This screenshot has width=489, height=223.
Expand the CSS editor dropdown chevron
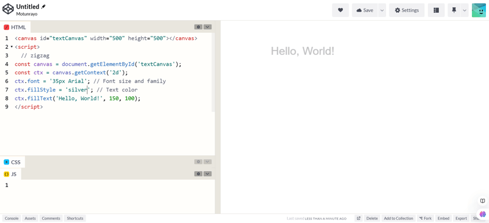[208, 161]
